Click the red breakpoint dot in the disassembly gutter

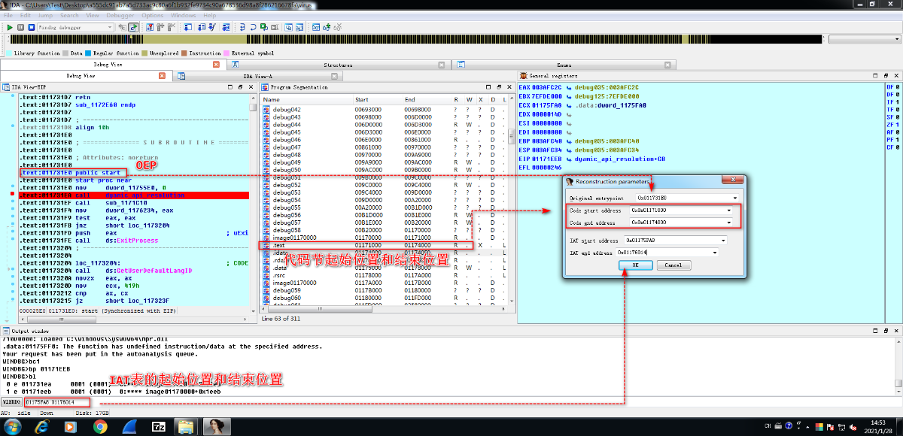click(14, 195)
